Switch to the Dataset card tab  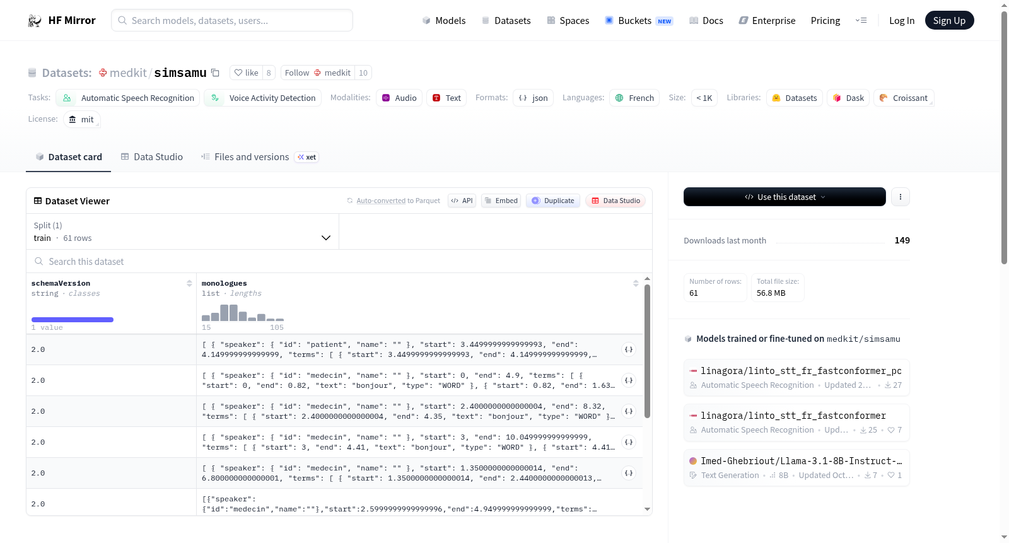(69, 157)
